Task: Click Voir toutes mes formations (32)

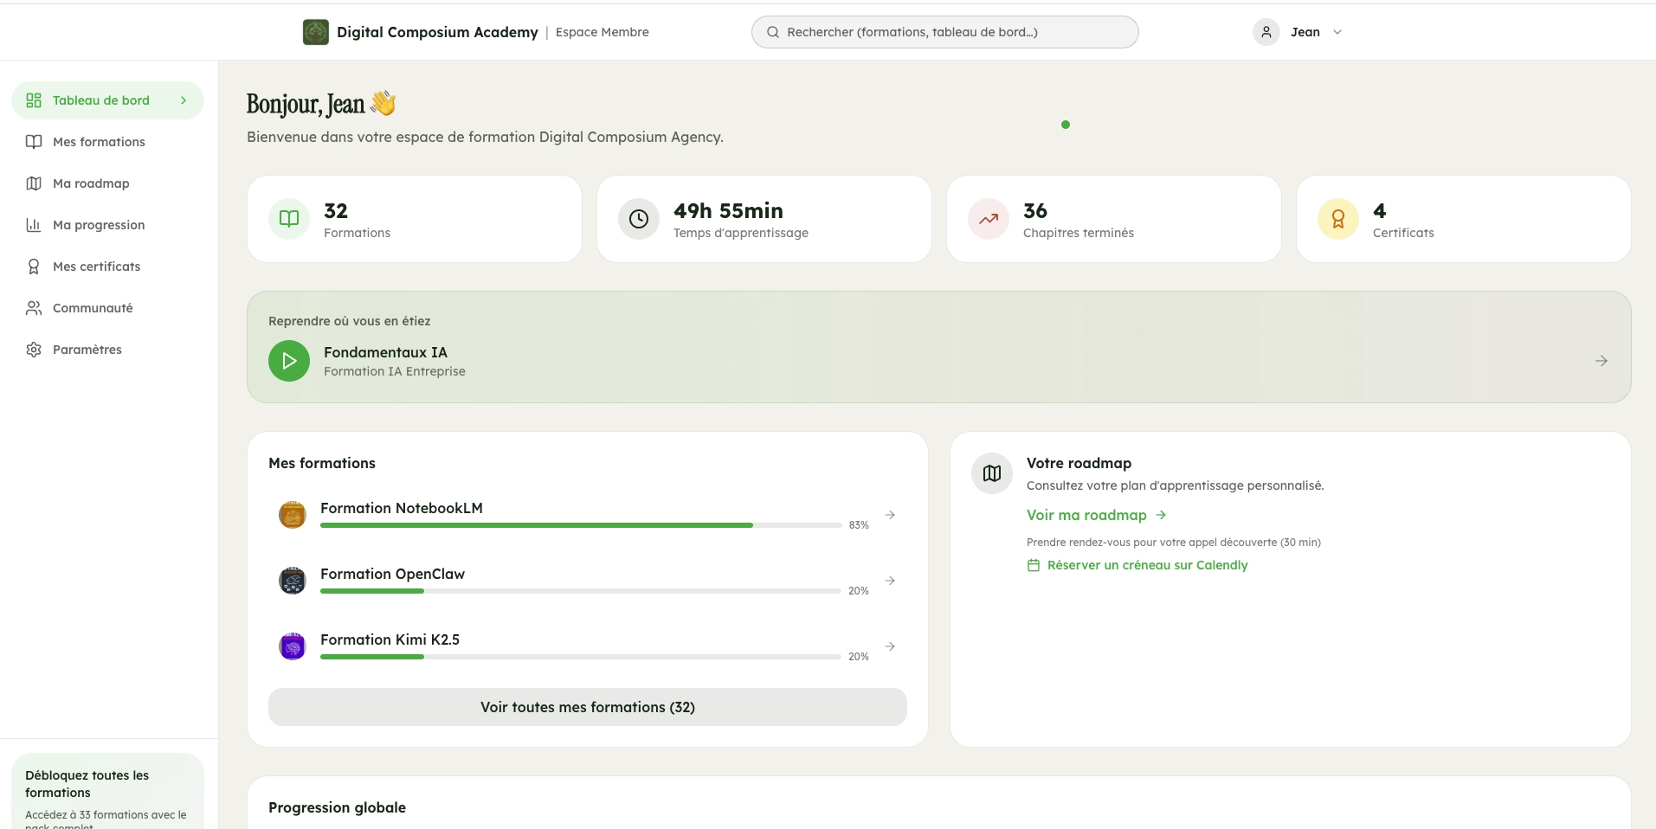Action: (587, 707)
